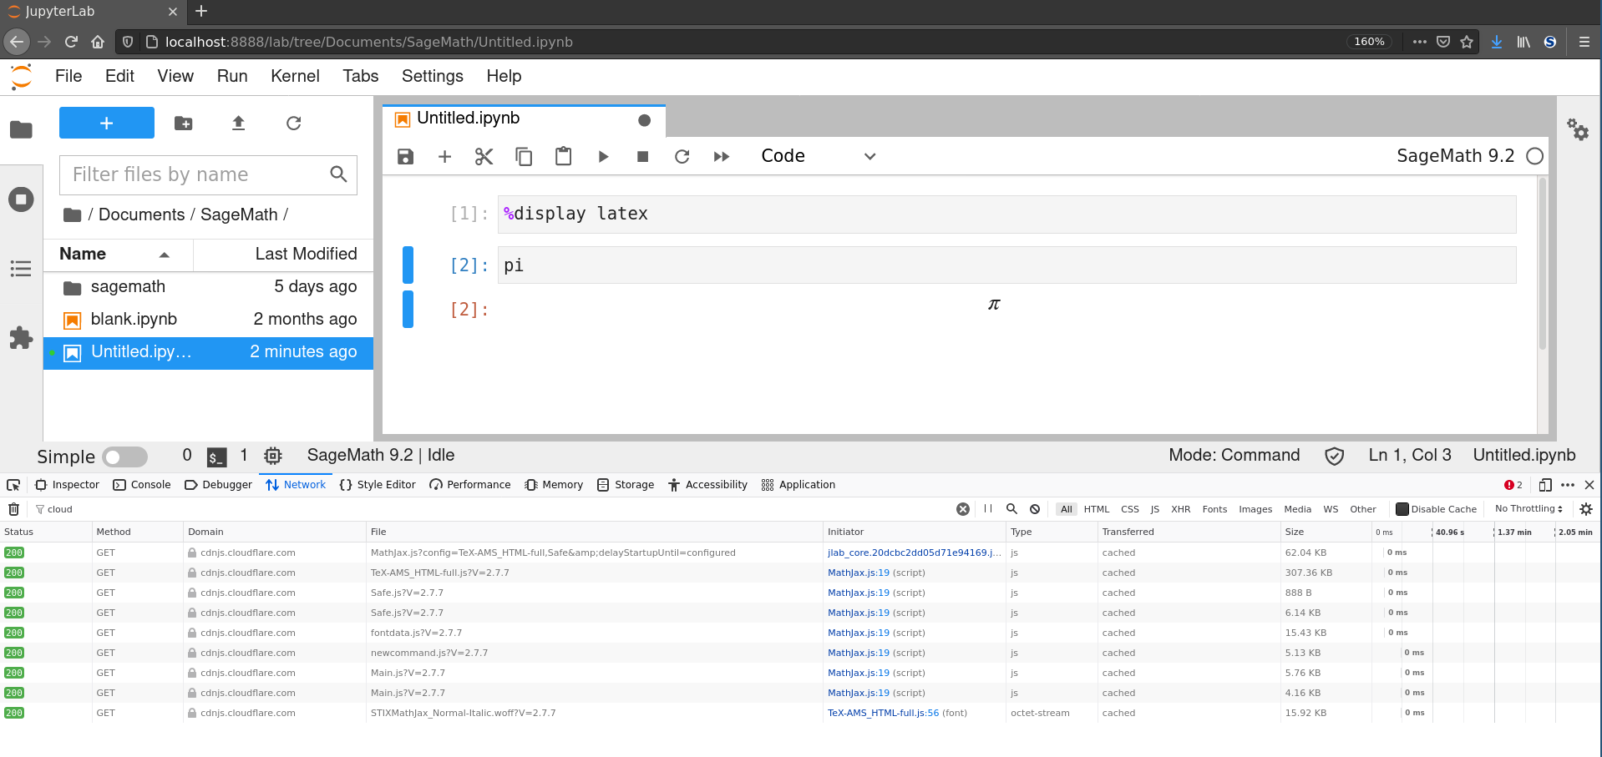Create new launcher with blue plus button
1602x757 pixels.
pos(106,123)
